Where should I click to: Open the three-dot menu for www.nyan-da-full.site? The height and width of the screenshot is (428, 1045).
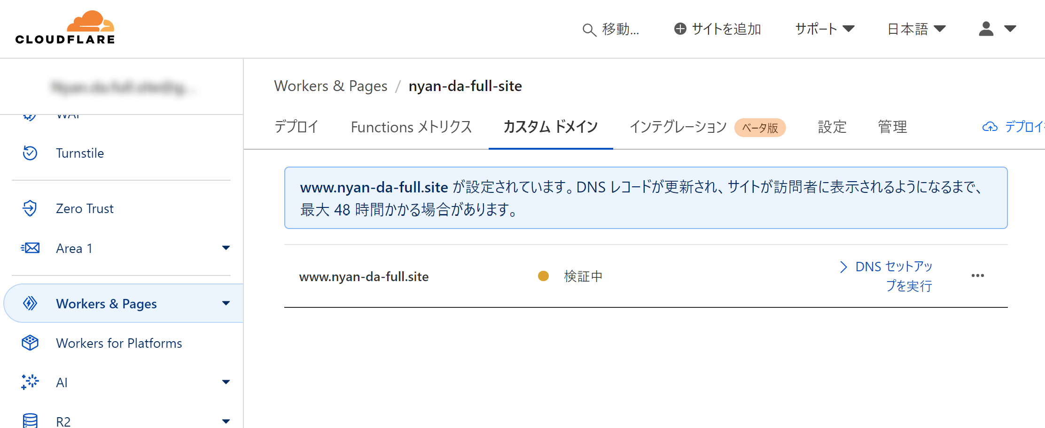pyautogui.click(x=977, y=275)
